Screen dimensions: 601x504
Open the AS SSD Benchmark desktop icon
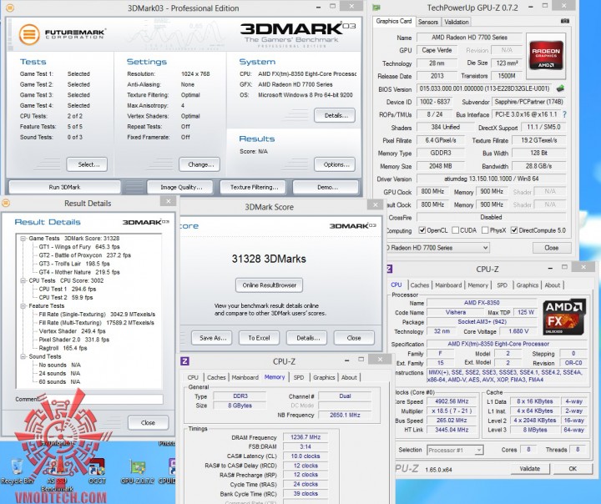57,476
